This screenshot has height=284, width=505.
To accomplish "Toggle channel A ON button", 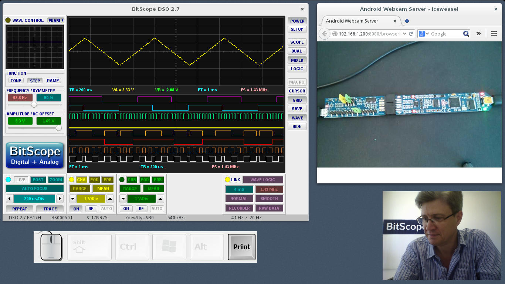I will 76,209.
